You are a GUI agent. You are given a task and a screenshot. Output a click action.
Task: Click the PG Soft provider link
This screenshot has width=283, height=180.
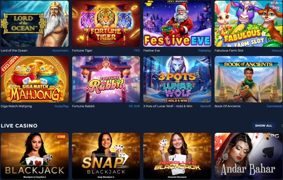pyautogui.click(x=134, y=106)
